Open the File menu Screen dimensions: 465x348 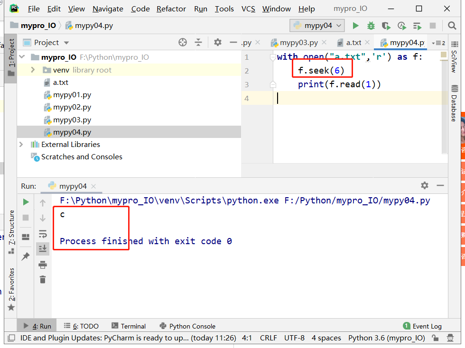pos(34,9)
